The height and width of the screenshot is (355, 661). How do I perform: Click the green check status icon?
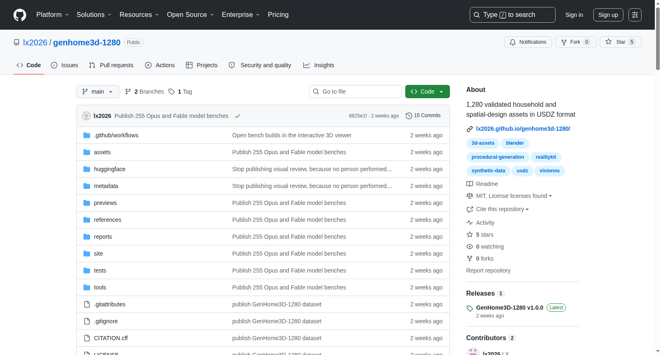(238, 116)
